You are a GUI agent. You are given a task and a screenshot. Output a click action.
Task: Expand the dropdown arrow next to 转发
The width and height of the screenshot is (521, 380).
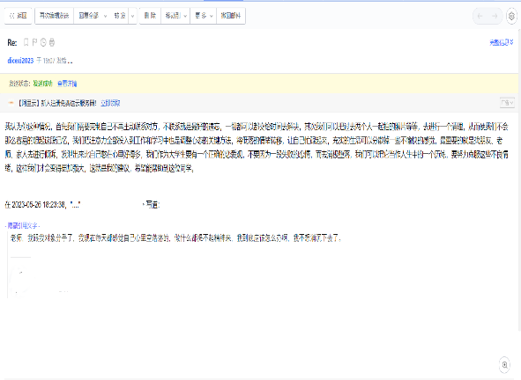[132, 16]
